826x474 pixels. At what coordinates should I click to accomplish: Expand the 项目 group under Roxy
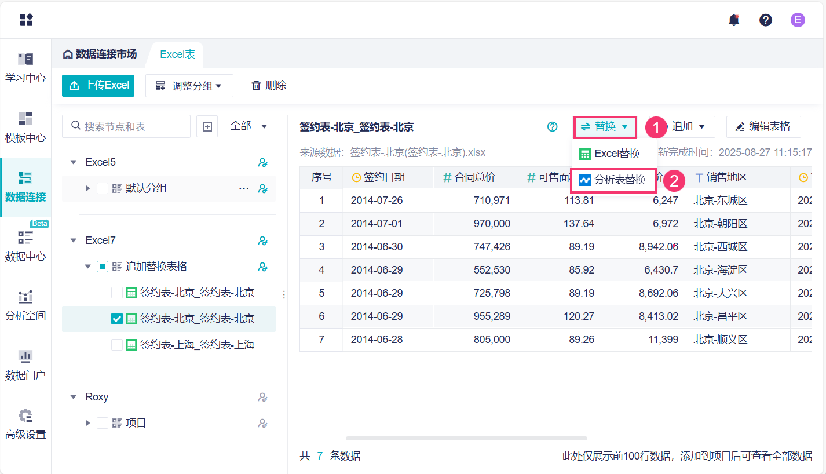point(88,423)
